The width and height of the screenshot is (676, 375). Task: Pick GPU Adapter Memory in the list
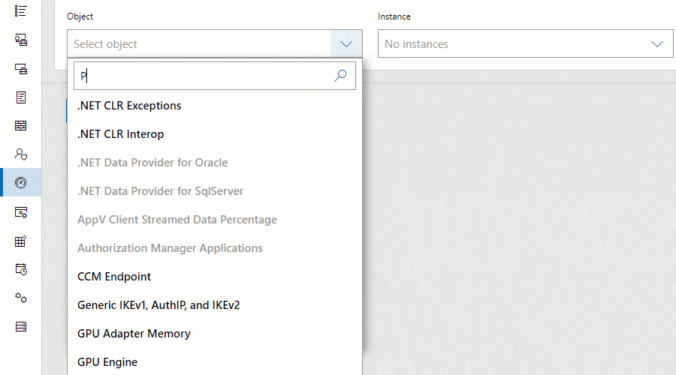point(134,334)
